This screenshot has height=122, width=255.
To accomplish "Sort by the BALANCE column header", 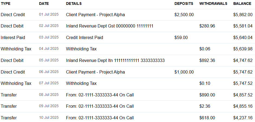I will [242, 4].
